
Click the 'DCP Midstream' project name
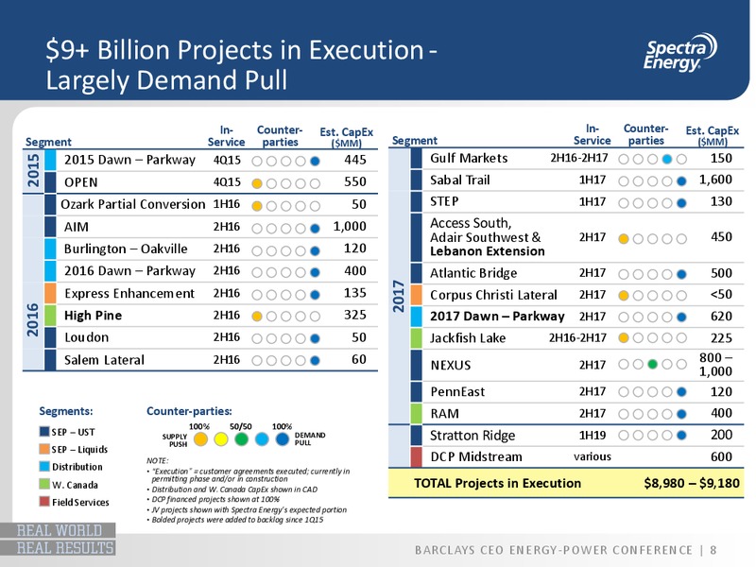476,456
